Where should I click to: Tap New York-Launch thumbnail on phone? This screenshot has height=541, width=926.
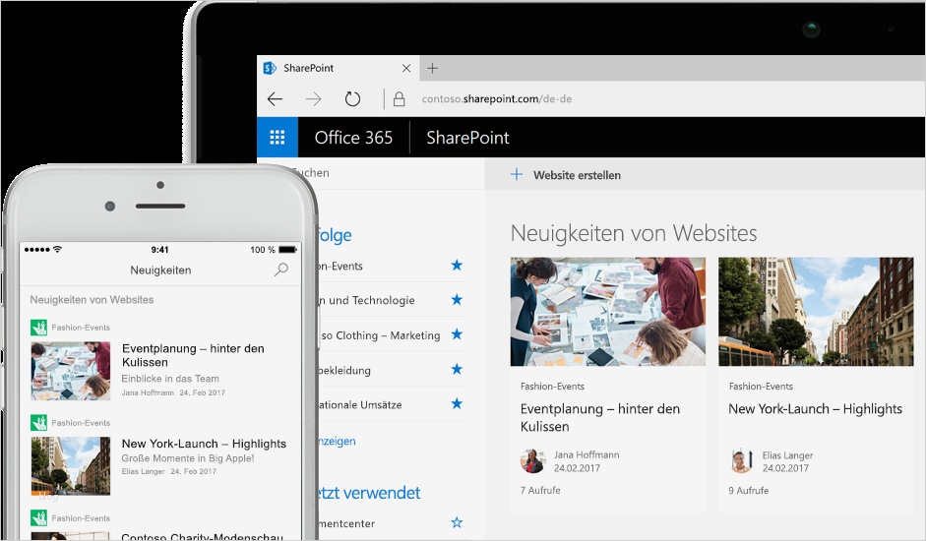point(71,466)
